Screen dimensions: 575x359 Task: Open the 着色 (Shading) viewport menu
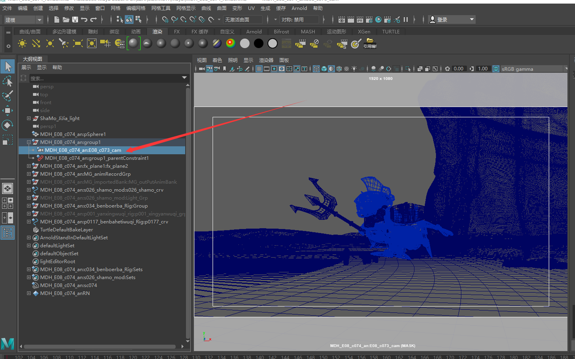click(217, 60)
